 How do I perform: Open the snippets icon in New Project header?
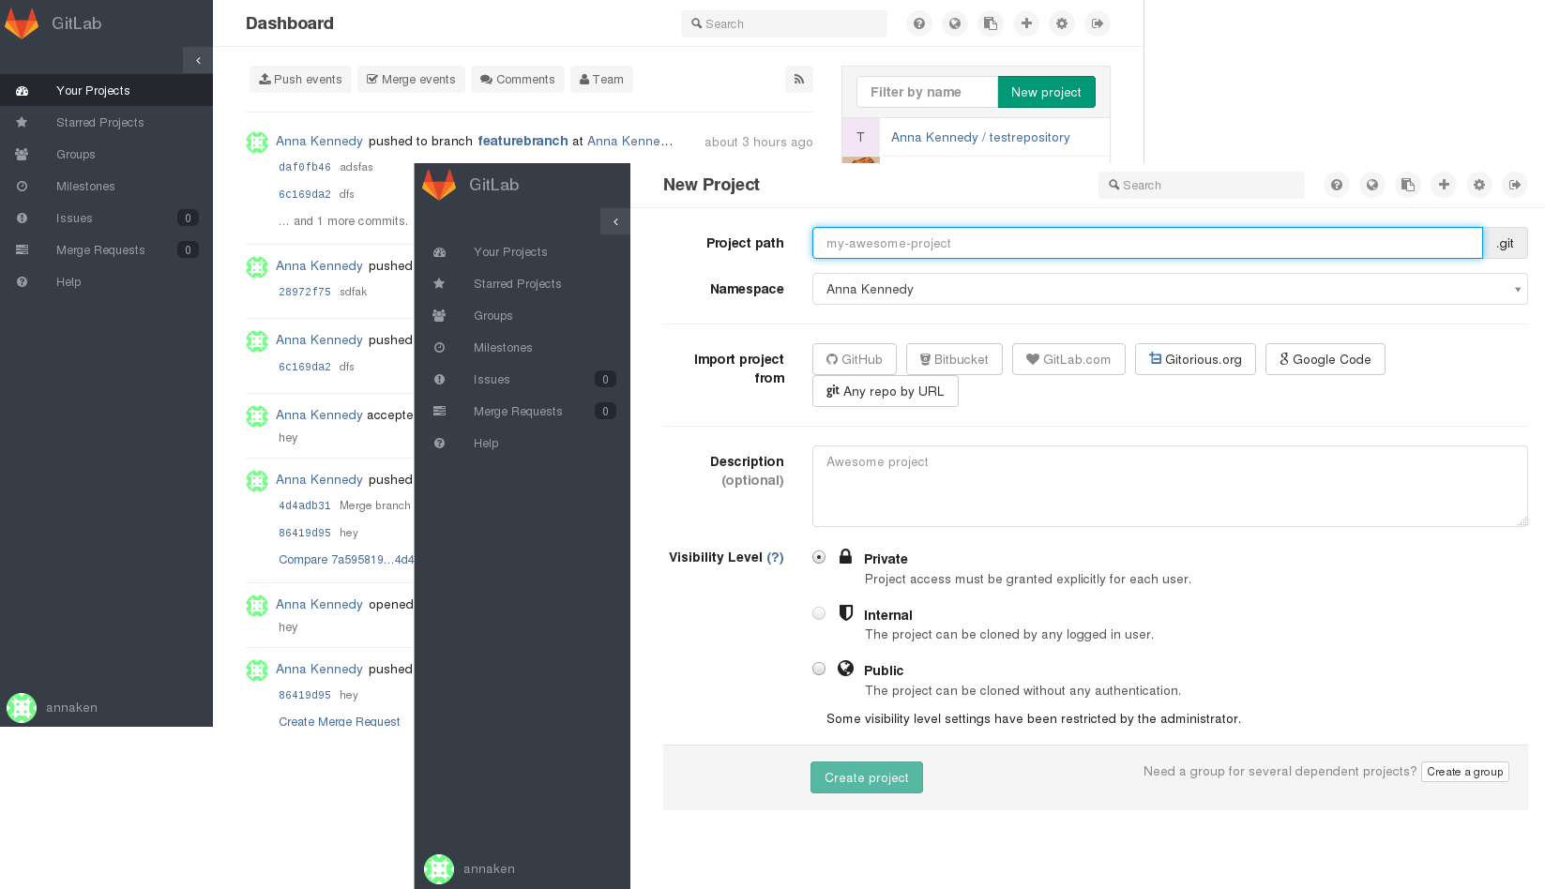pos(1408,185)
